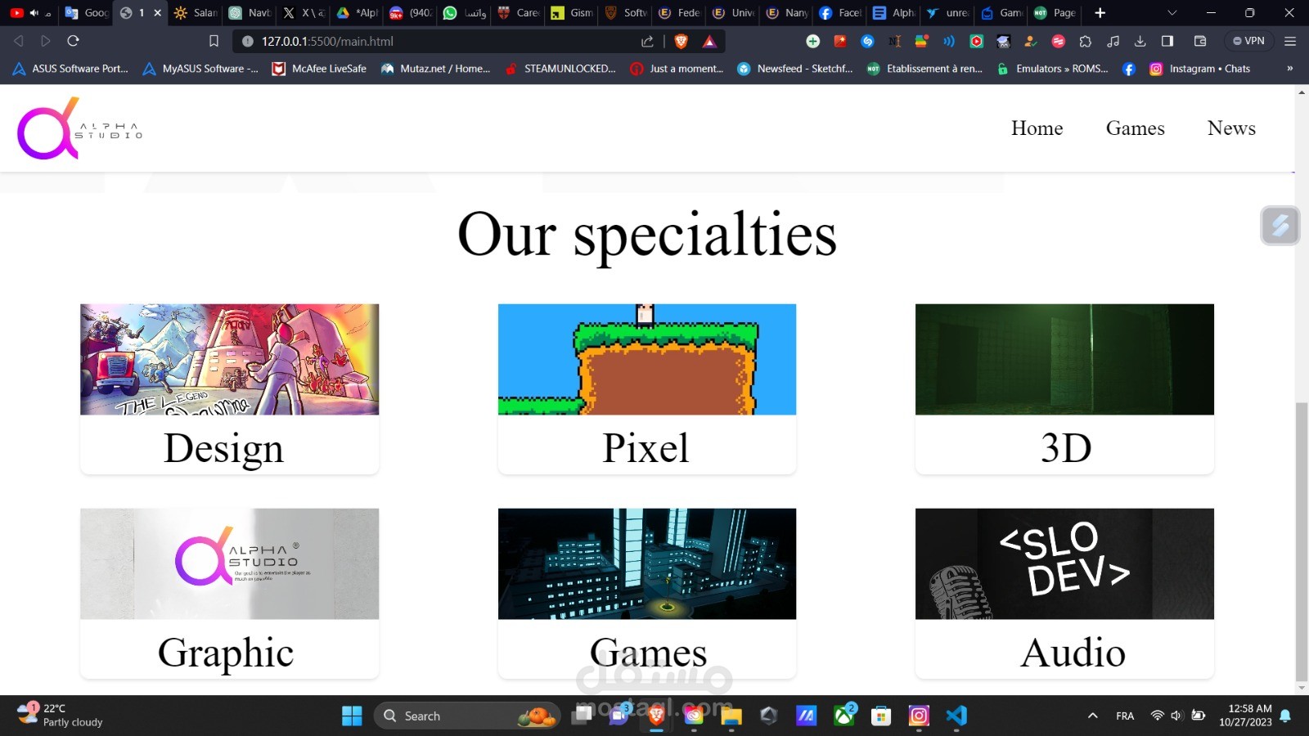Click the taskbar Search box
Viewport: 1309px width, 736px height.
click(467, 716)
